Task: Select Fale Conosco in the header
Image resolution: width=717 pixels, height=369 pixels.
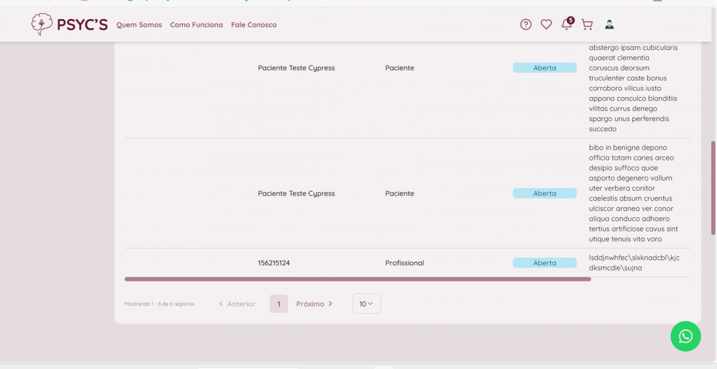Action: pos(254,25)
